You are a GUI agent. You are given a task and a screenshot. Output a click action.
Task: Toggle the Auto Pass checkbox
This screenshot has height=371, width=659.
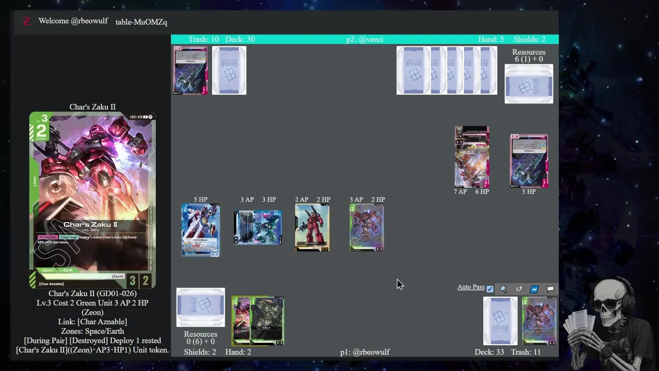tap(490, 289)
